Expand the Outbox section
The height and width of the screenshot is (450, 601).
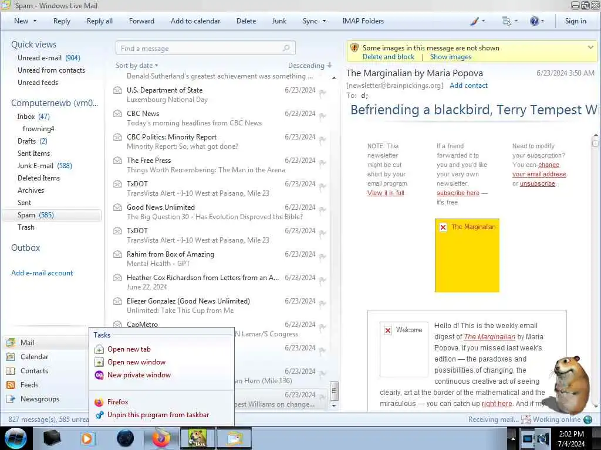[x=26, y=248]
